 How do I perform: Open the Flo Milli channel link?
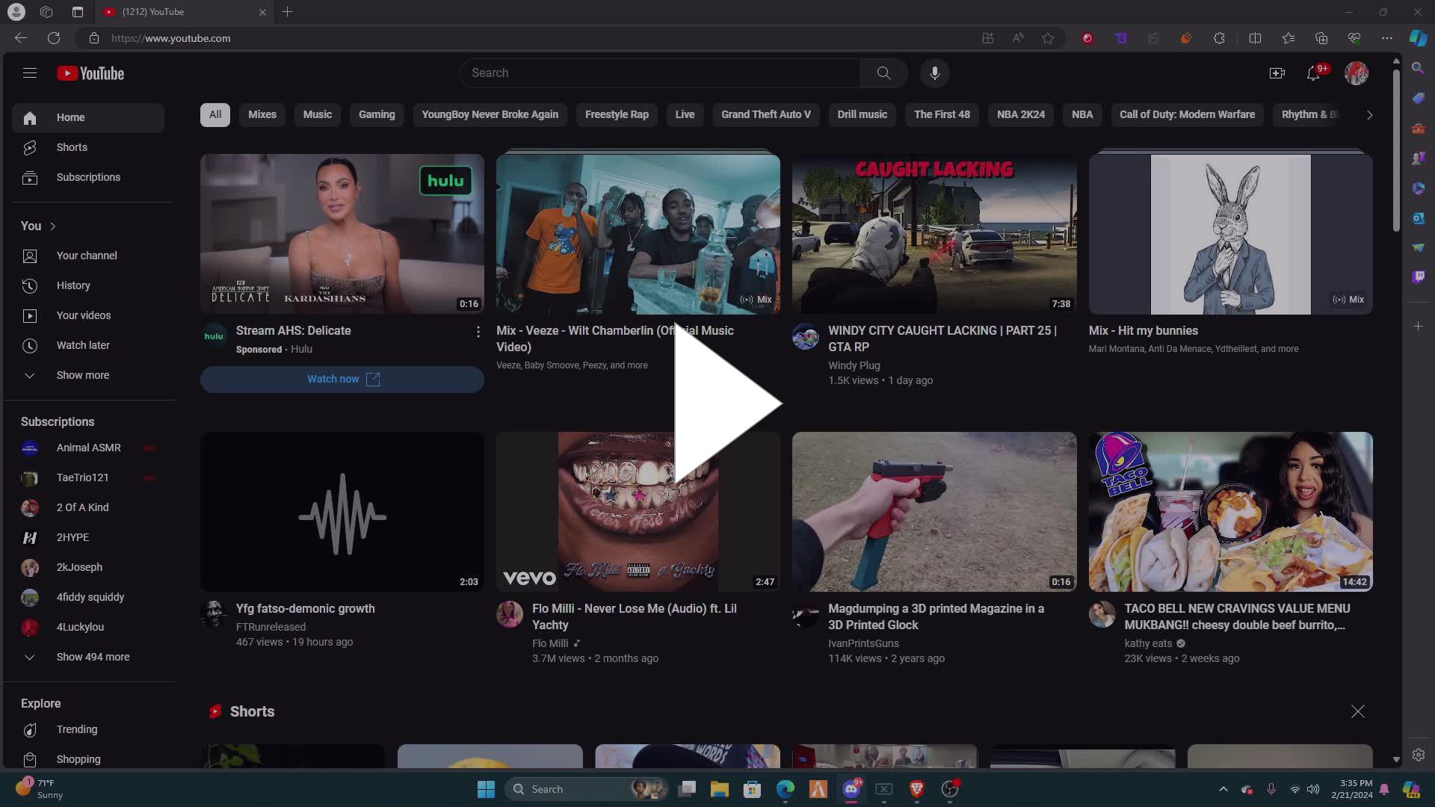(549, 643)
